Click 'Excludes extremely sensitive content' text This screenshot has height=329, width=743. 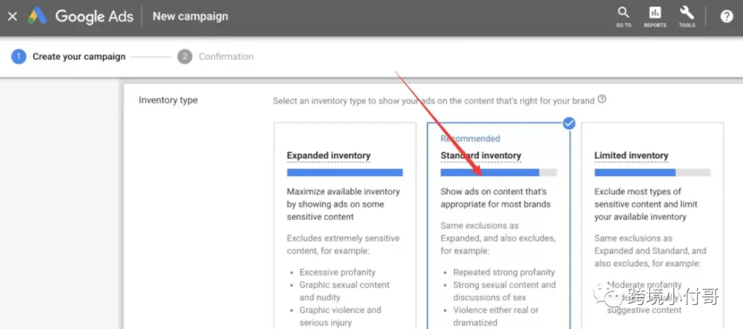(x=343, y=245)
